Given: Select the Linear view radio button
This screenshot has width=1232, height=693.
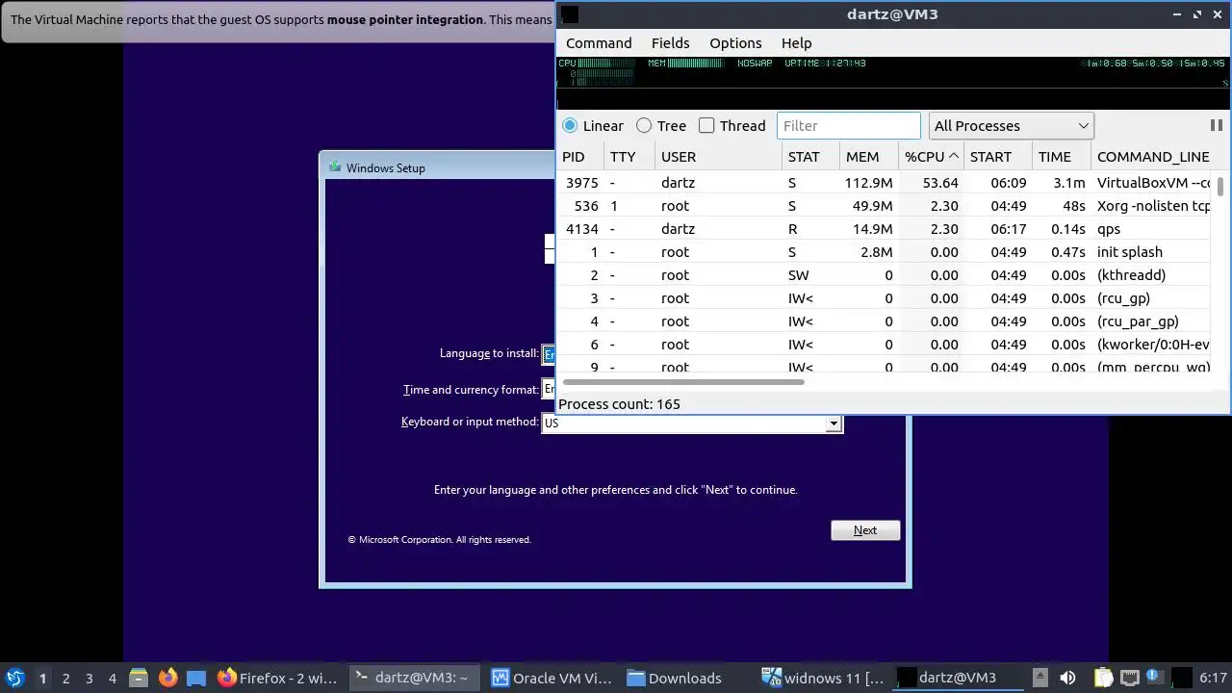Looking at the screenshot, I should click(x=570, y=125).
